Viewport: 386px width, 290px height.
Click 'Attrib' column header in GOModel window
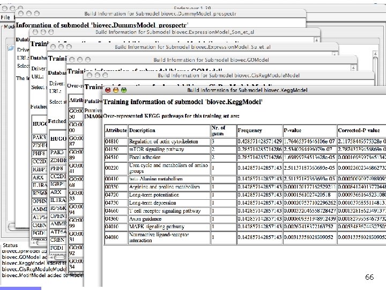pyautogui.click(x=76, y=100)
